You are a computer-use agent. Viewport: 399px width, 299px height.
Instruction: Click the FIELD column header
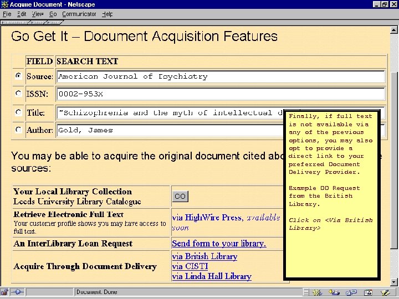(x=40, y=61)
